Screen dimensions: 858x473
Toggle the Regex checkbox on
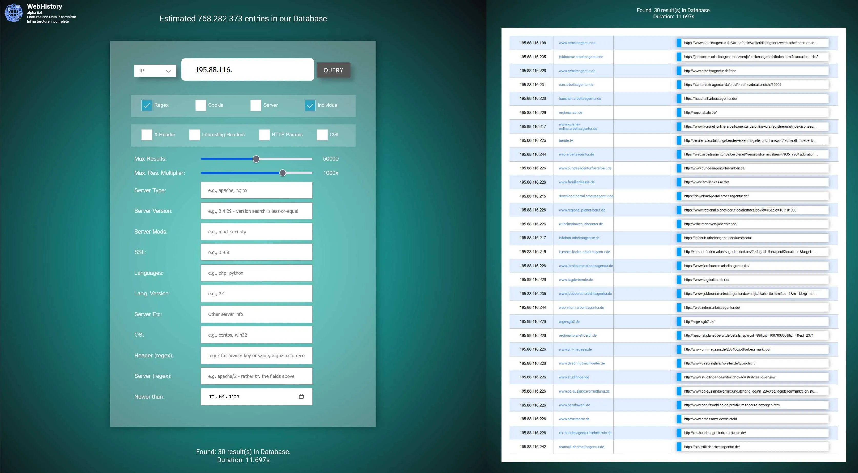pos(146,105)
